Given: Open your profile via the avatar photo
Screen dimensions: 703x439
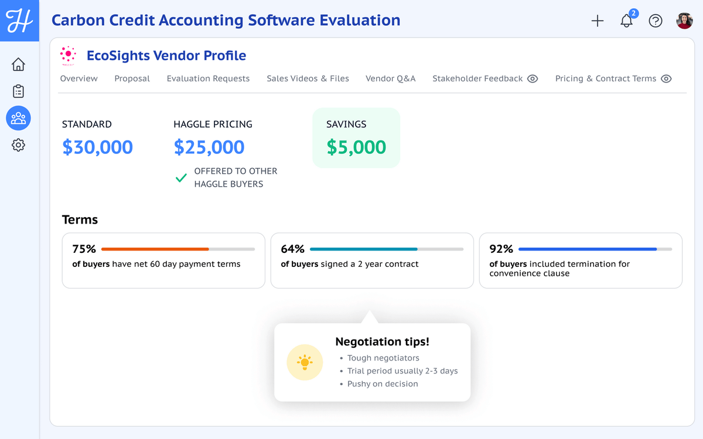Looking at the screenshot, I should [684, 20].
